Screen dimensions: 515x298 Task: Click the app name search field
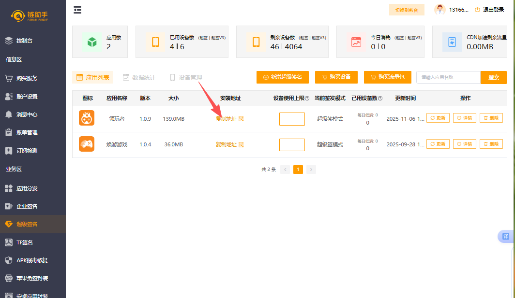point(448,77)
